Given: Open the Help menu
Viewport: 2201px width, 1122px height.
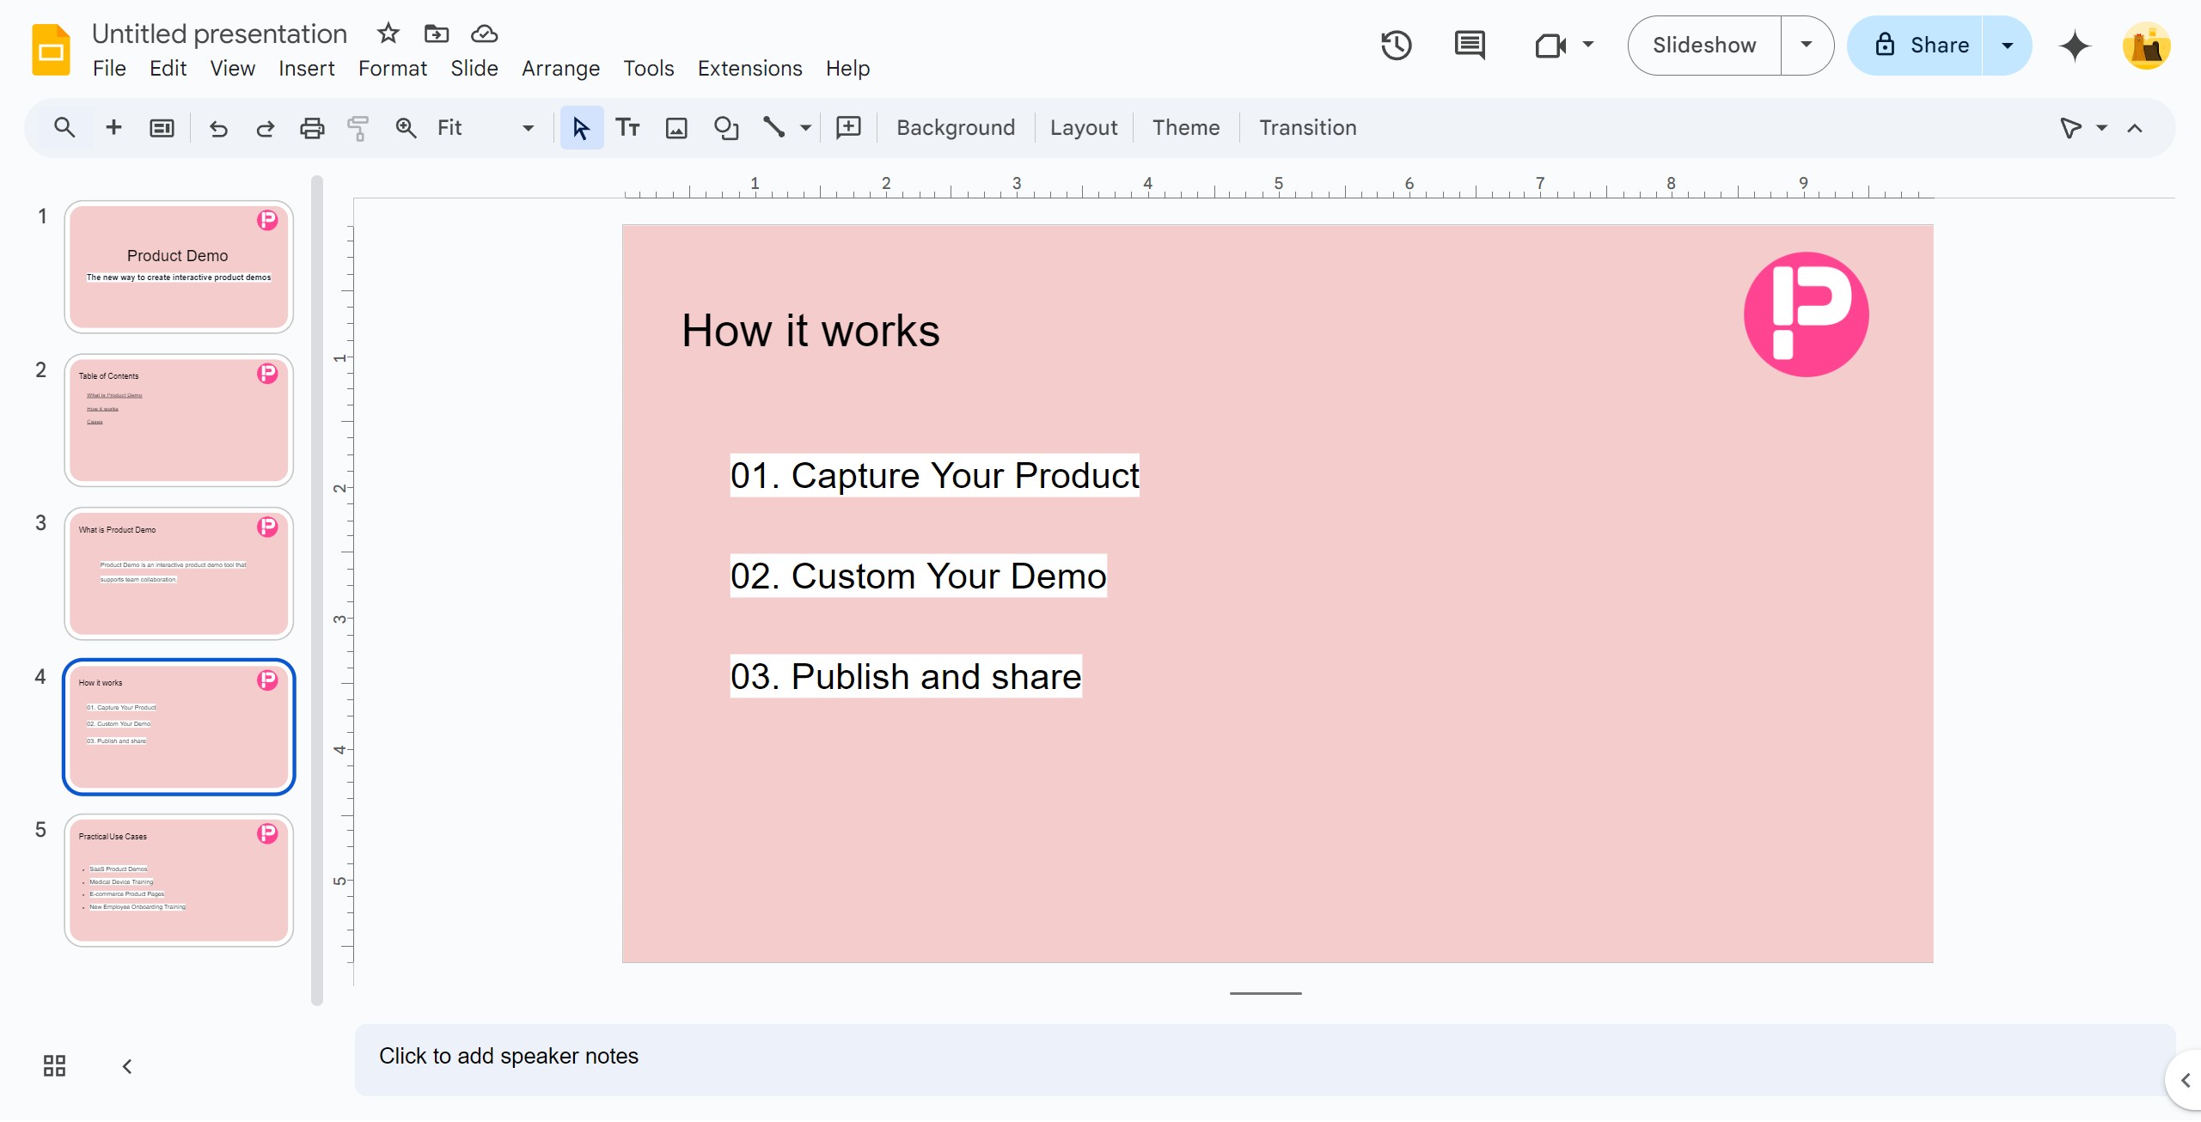Looking at the screenshot, I should pyautogui.click(x=847, y=68).
